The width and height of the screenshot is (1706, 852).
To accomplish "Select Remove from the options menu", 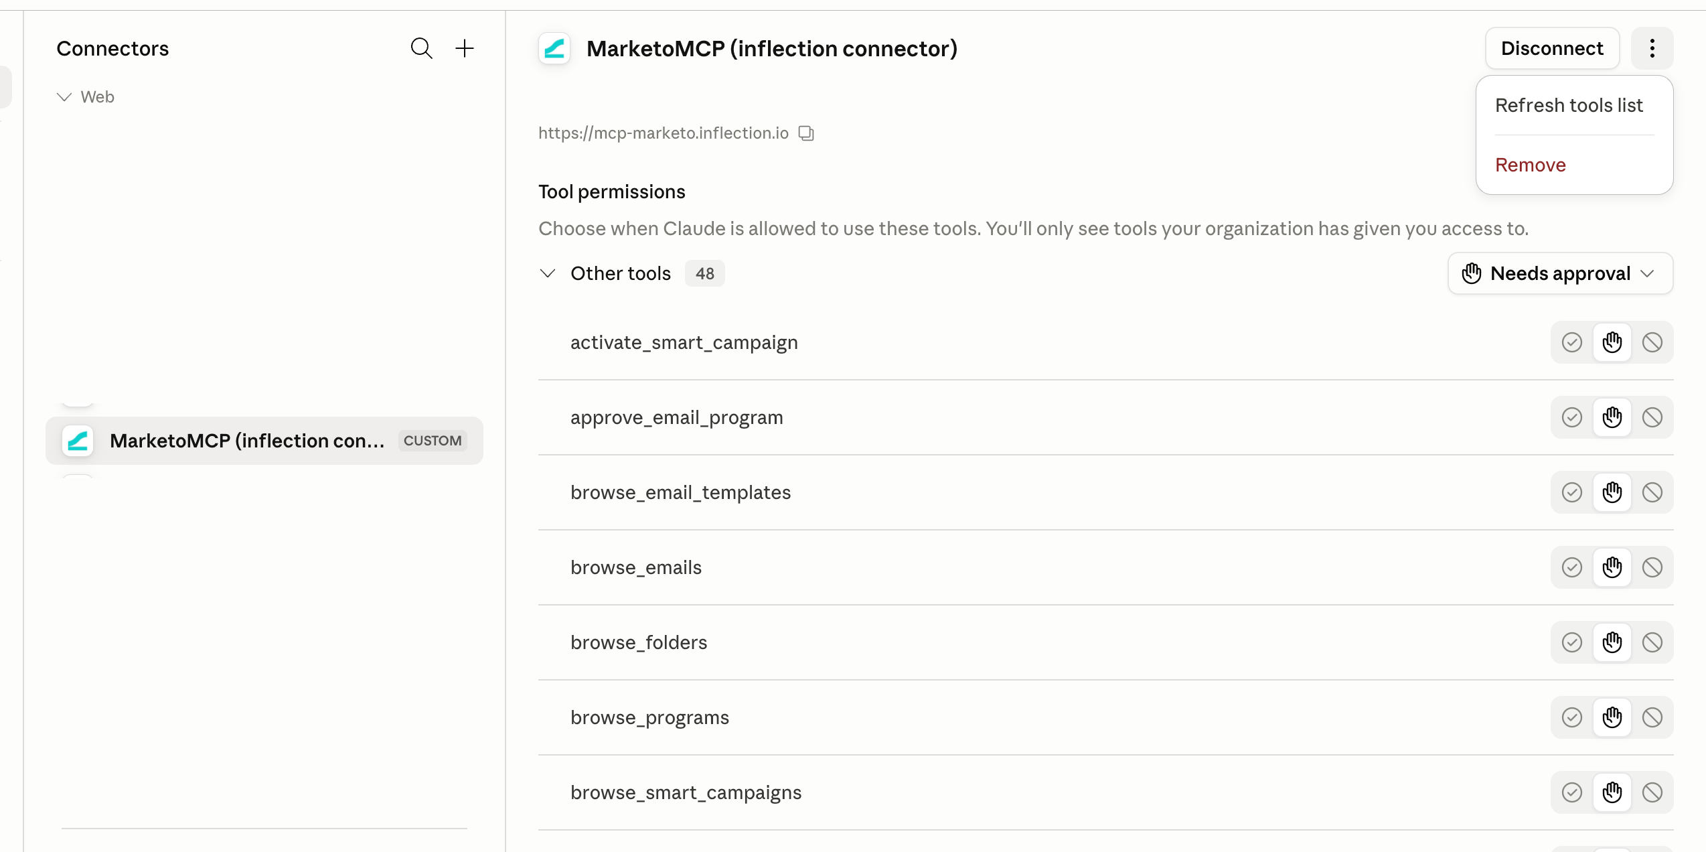I will 1531,165.
